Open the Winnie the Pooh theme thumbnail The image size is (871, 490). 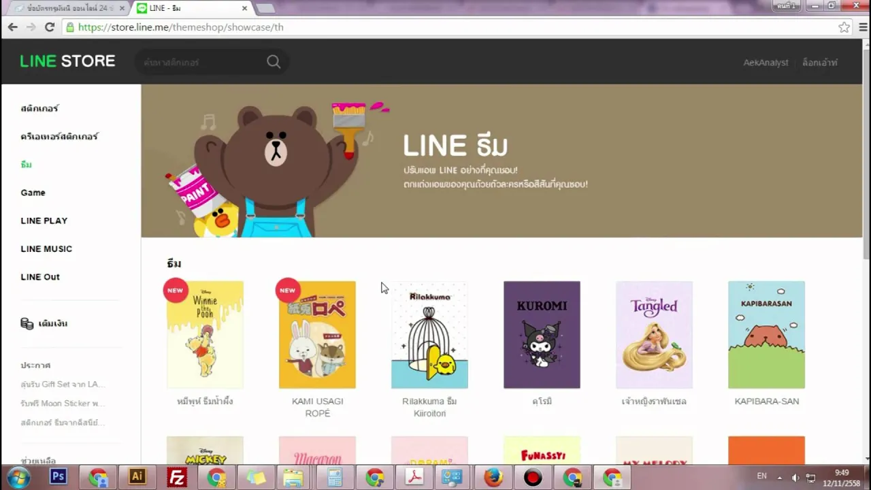point(205,335)
